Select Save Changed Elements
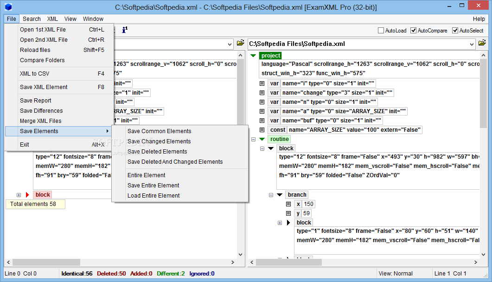The height and width of the screenshot is (282, 492). 180,141
